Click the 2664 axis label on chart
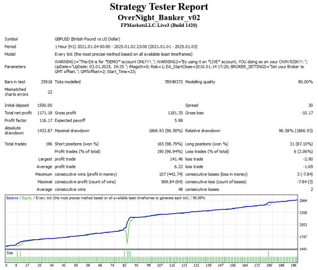Image resolution: width=318 pixels, height=270 pixels. click(303, 200)
